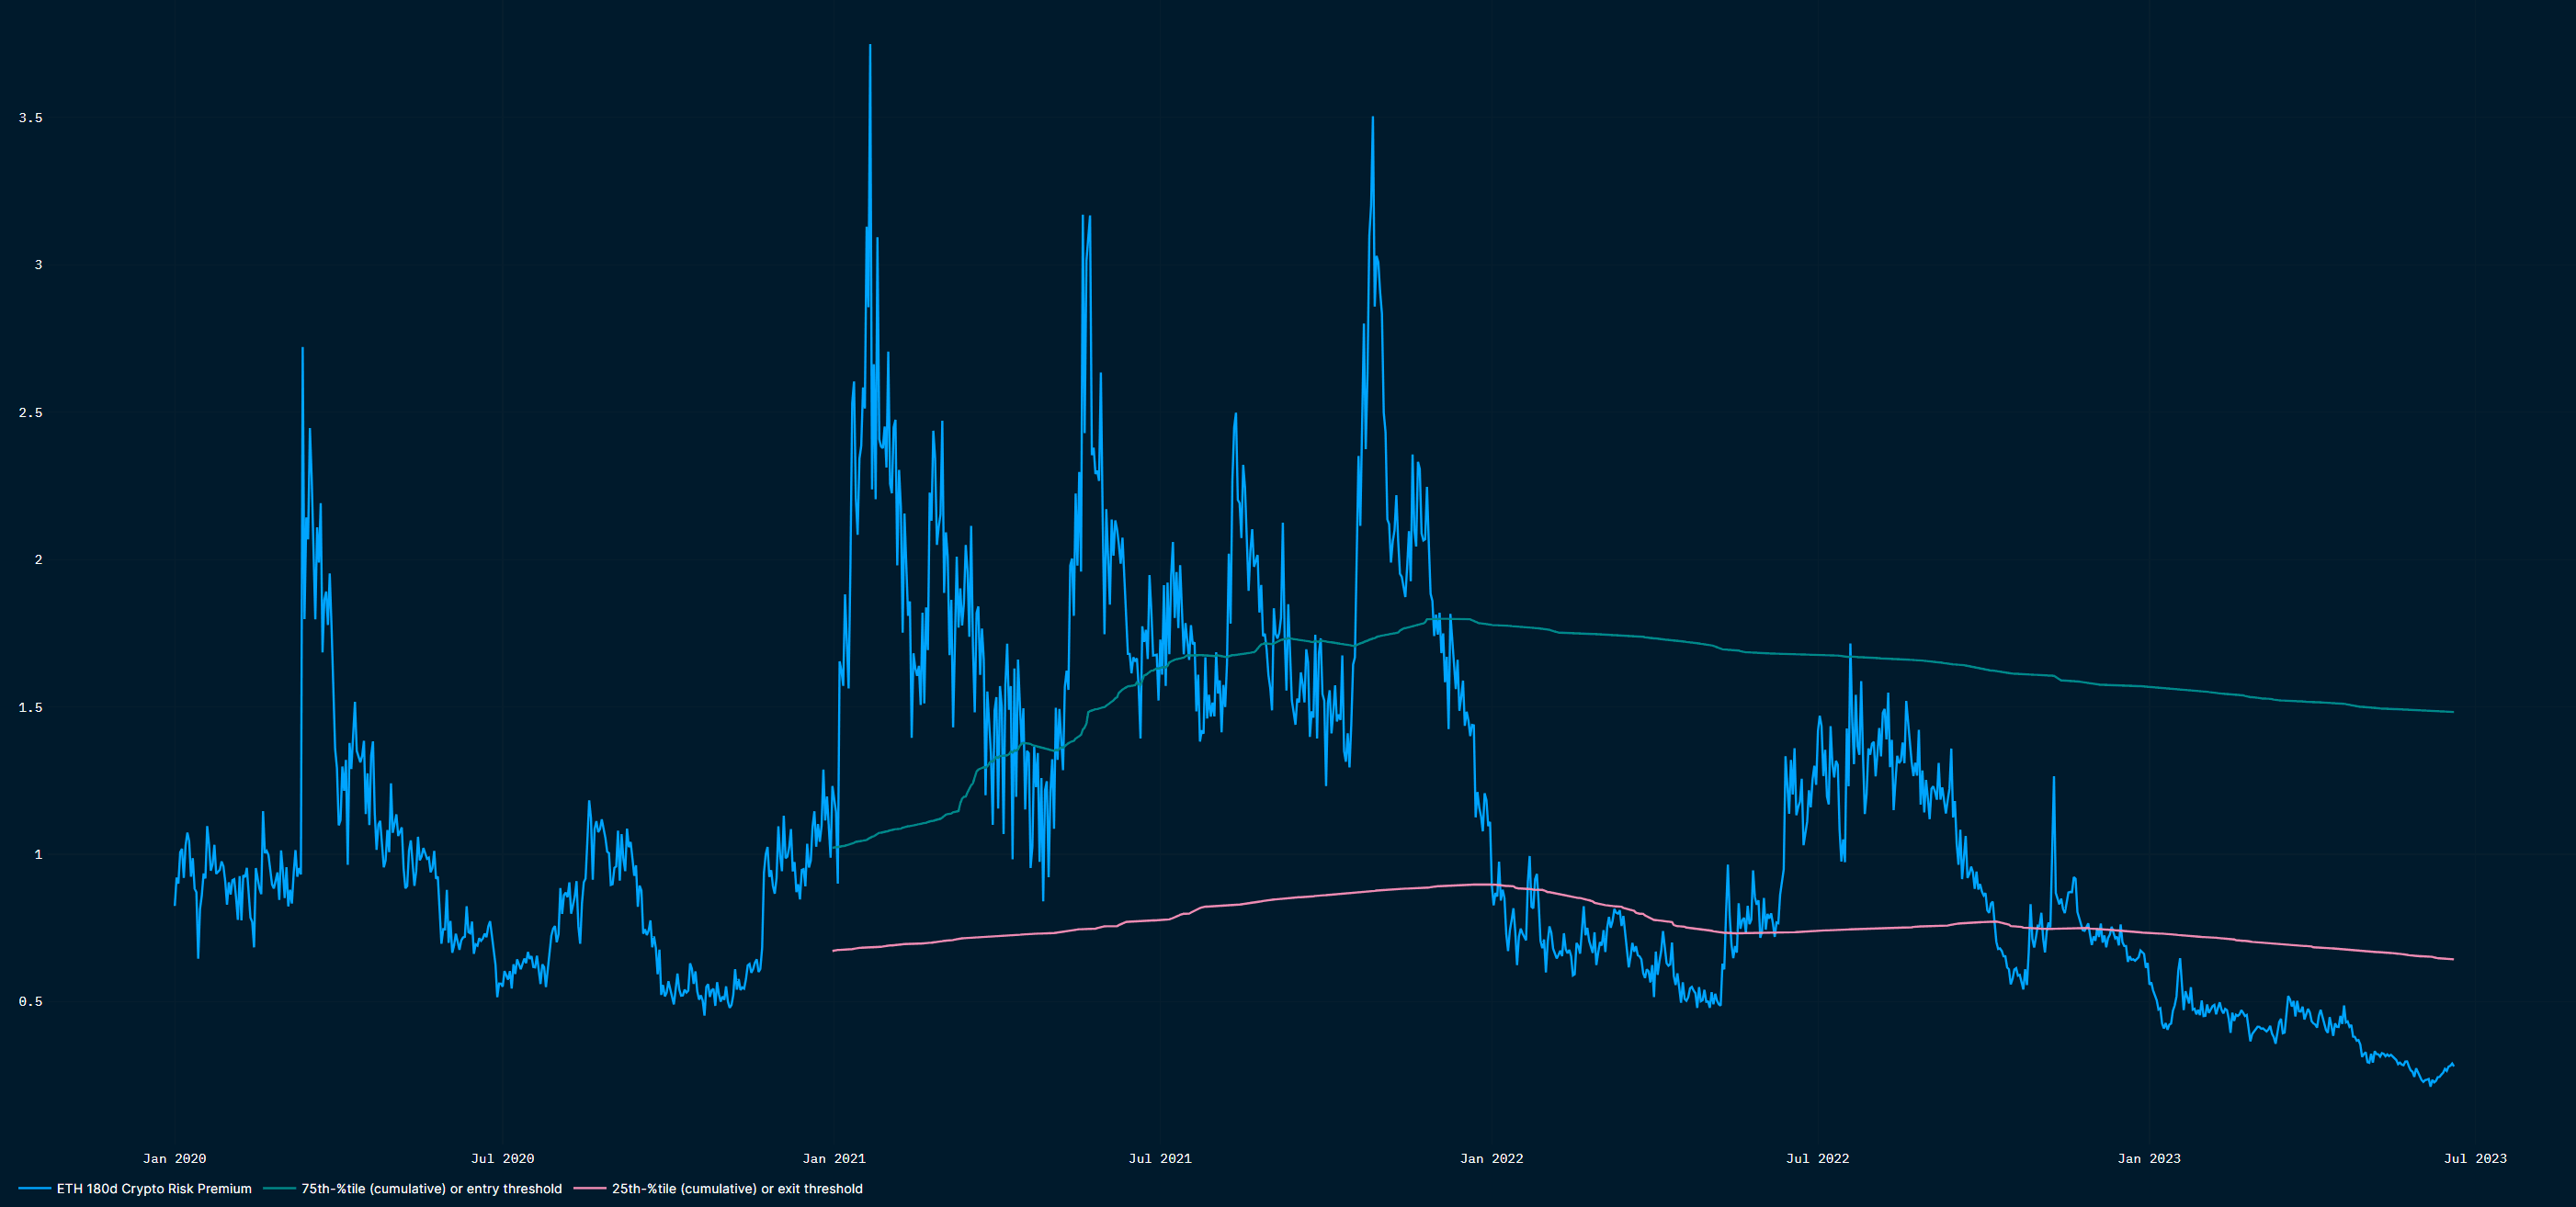The width and height of the screenshot is (2576, 1207).
Task: Click the pink 25th-percentile legend line swatch
Action: pyautogui.click(x=589, y=1189)
